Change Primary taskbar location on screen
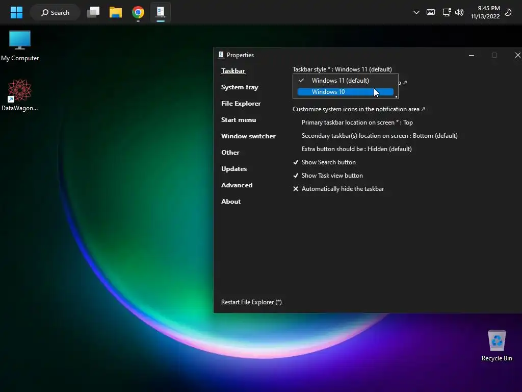The width and height of the screenshot is (522, 392). (x=357, y=122)
